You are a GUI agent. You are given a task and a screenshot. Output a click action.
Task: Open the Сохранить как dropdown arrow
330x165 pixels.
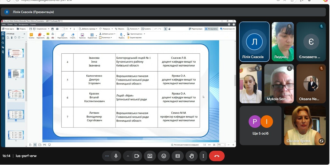pos(48,29)
